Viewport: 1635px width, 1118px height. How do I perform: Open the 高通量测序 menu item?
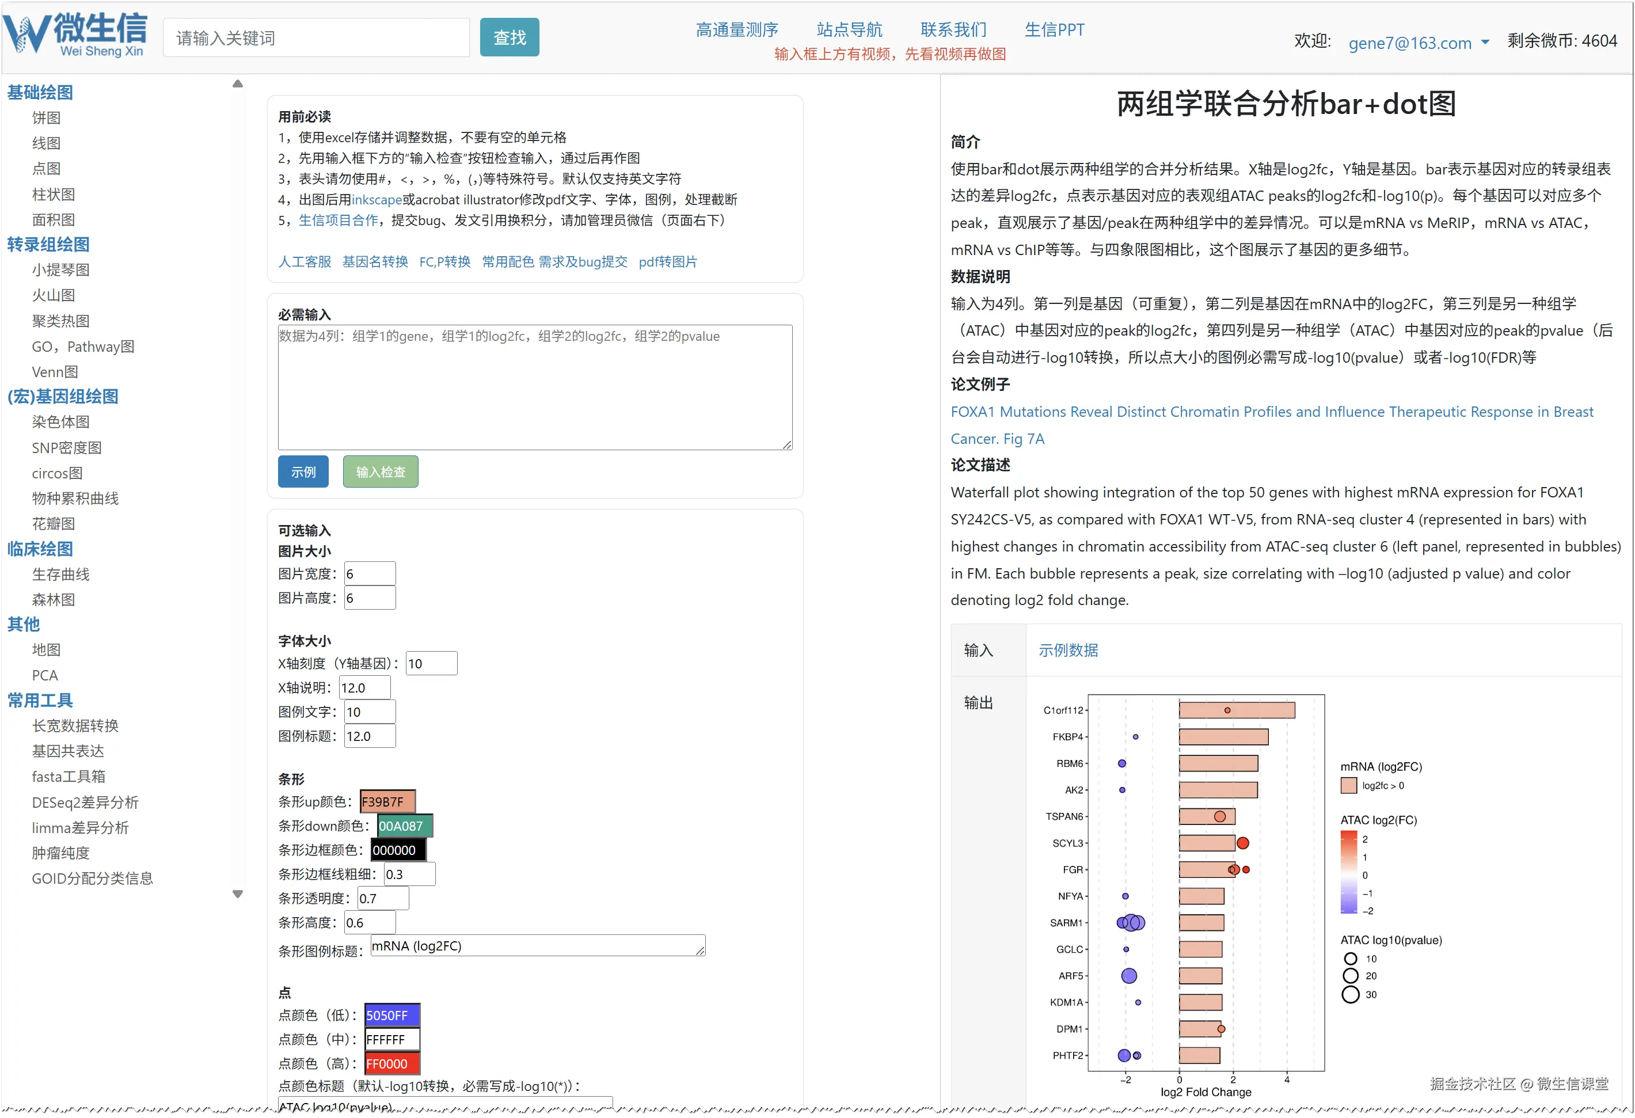point(736,29)
